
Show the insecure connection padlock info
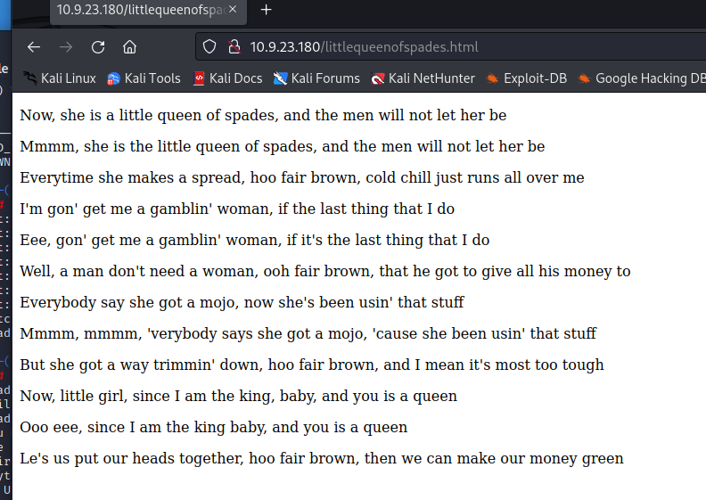tap(234, 46)
